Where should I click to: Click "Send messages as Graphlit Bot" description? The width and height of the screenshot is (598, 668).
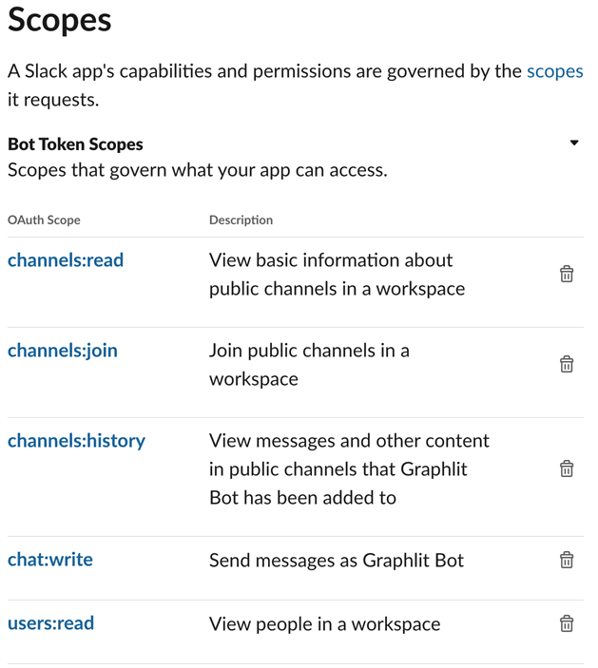coord(337,560)
